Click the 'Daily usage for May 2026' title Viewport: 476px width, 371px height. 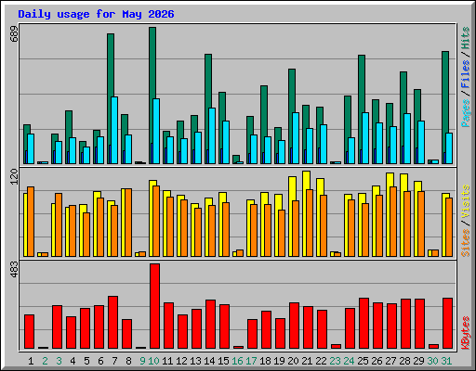96,14
